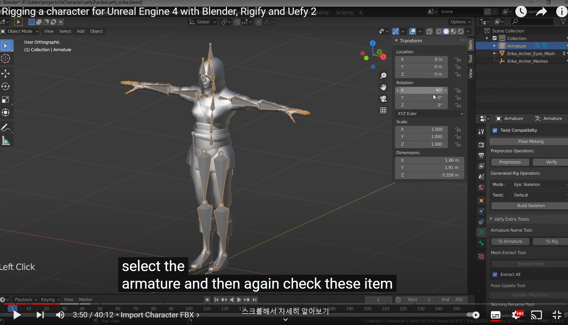Toggle show gizmo button
This screenshot has width=568, height=325.
[395, 31]
